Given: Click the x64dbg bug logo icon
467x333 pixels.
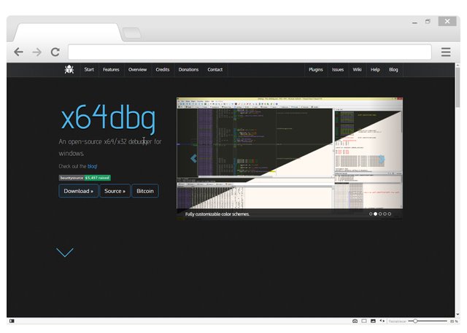Looking at the screenshot, I should click(69, 69).
